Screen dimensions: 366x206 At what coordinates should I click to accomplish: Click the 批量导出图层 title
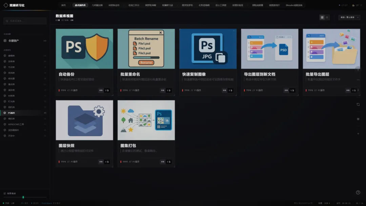pyautogui.click(x=317, y=74)
